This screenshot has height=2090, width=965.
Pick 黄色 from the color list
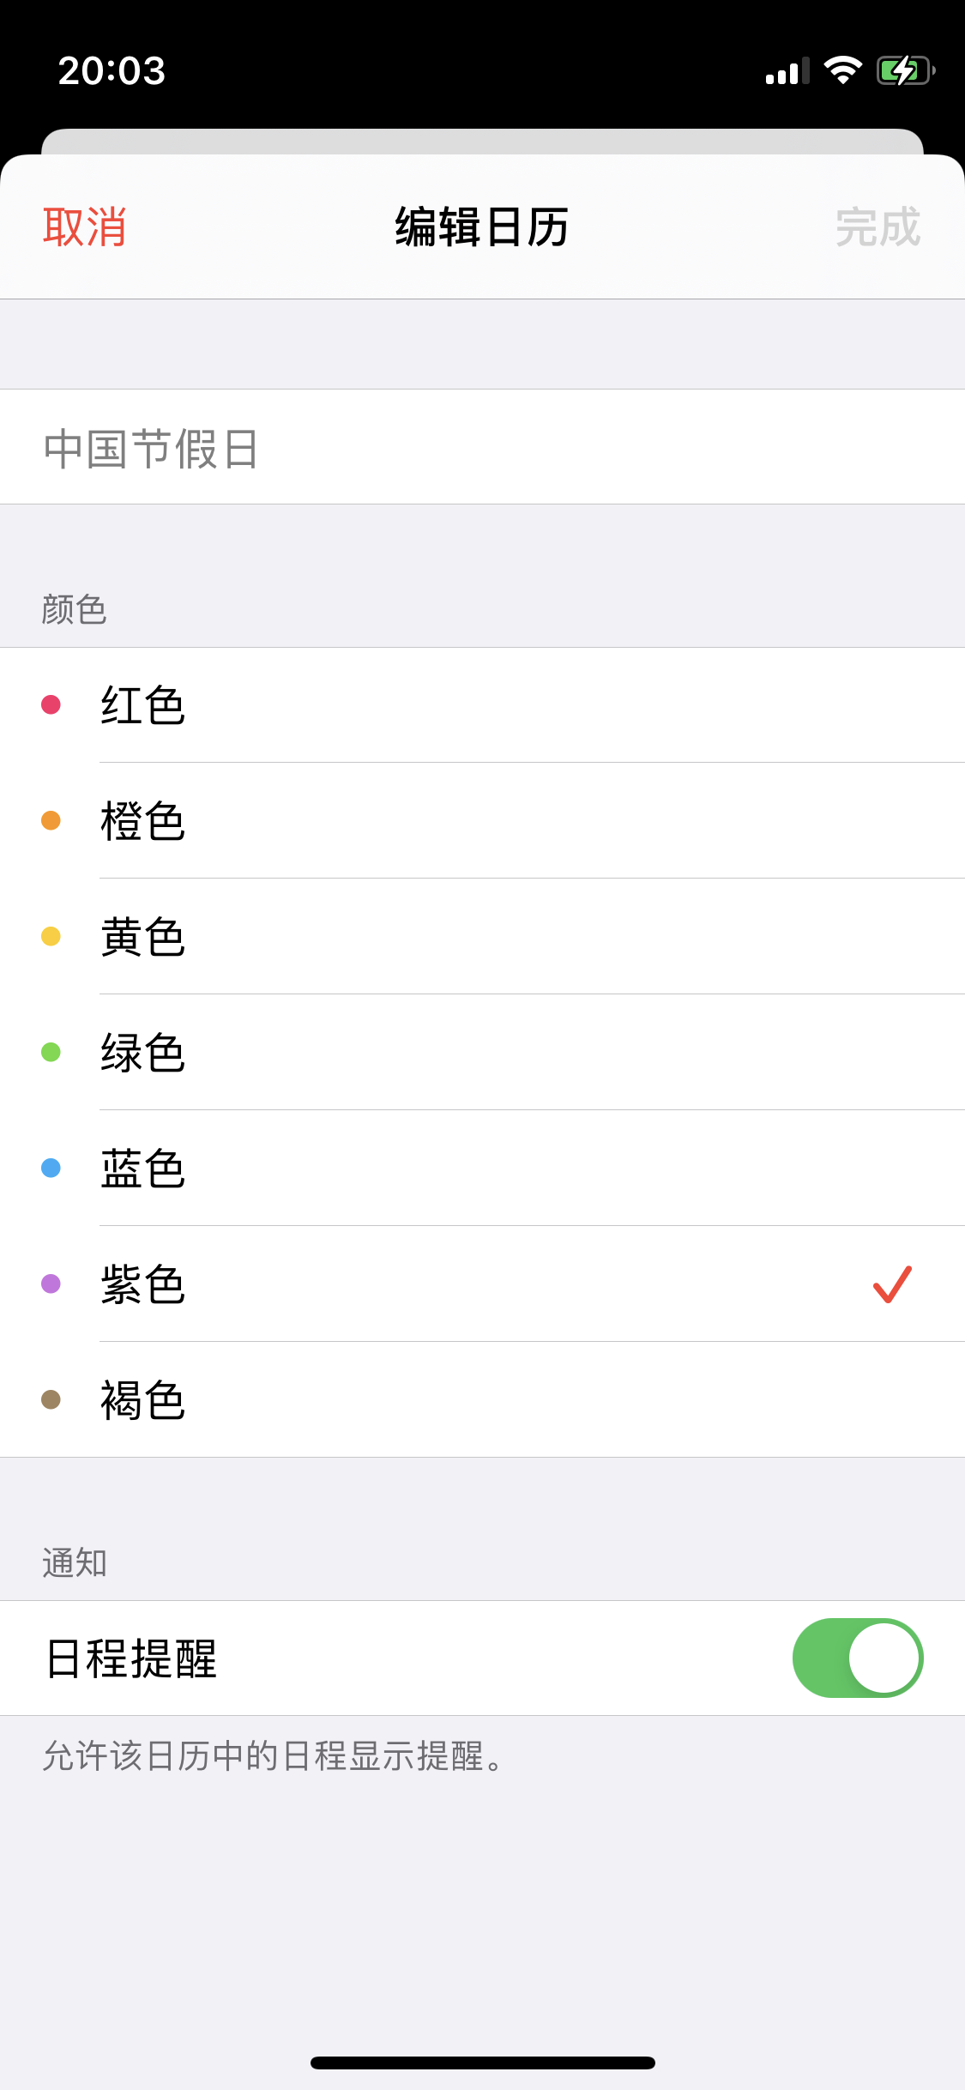[143, 937]
